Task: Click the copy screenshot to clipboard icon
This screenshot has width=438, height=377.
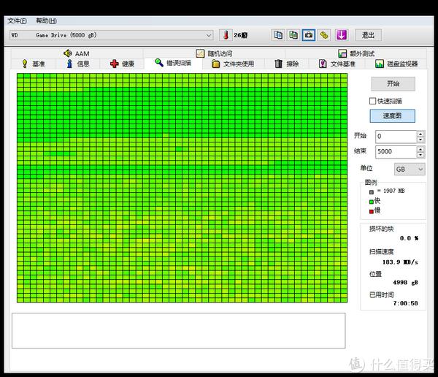Action: (x=293, y=35)
